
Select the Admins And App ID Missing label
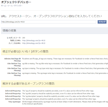[x=13, y=60]
